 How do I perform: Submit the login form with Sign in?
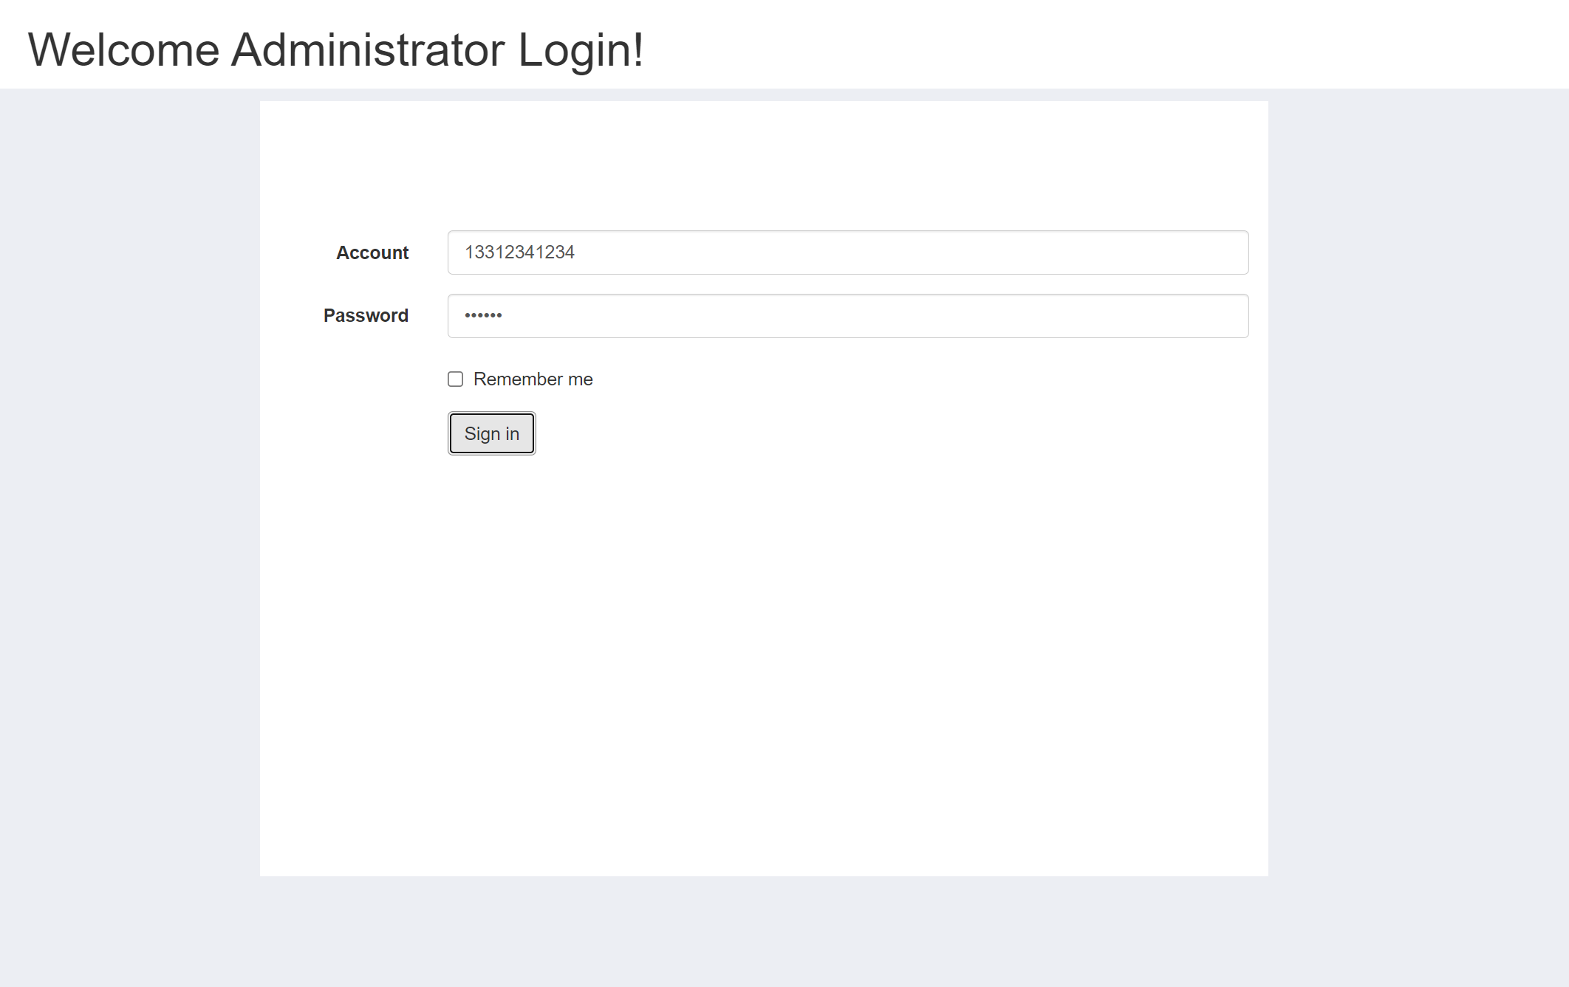[x=491, y=433]
